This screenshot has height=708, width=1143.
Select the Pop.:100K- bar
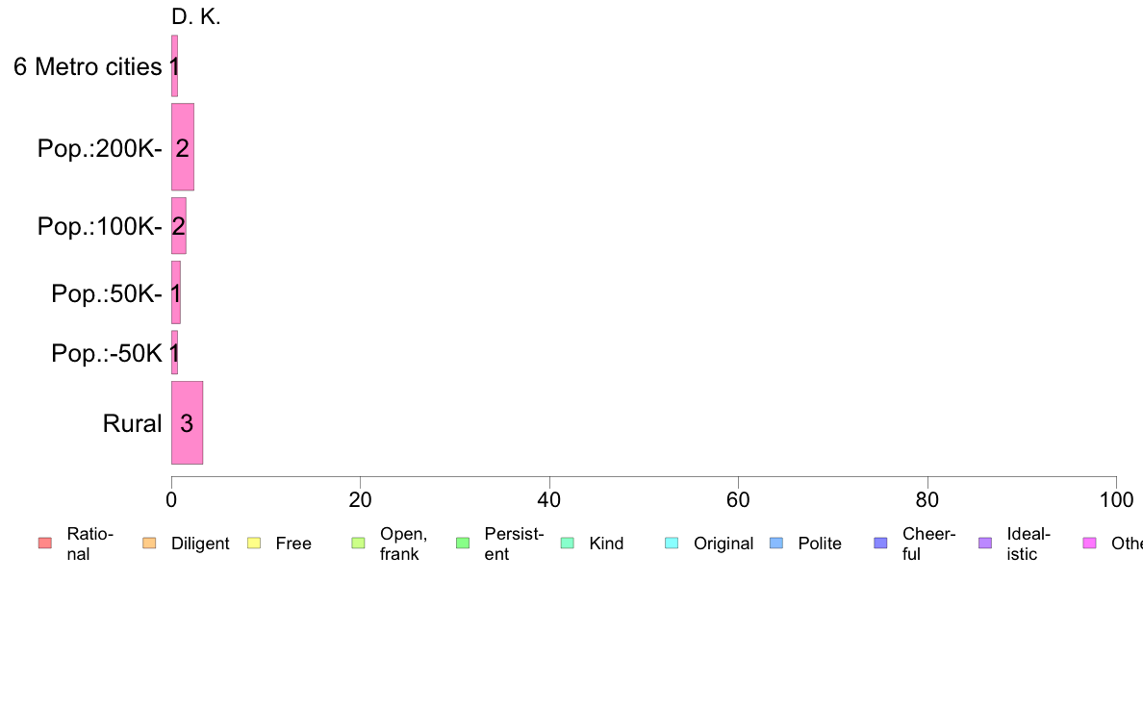click(179, 226)
